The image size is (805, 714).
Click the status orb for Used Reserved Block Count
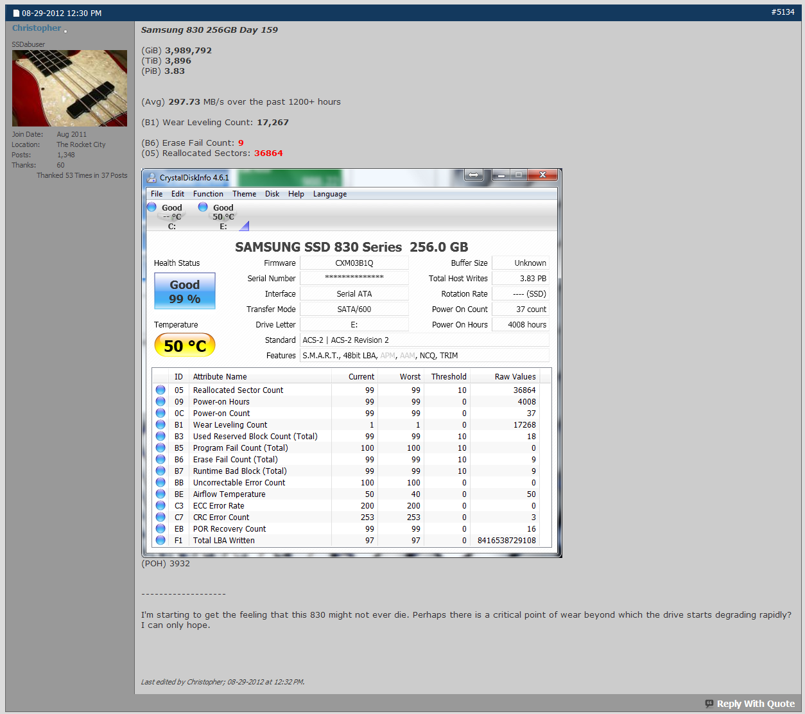pyautogui.click(x=160, y=436)
